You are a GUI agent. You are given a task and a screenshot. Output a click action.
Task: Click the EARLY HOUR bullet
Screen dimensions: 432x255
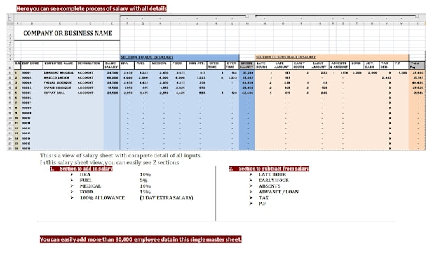[274, 180]
